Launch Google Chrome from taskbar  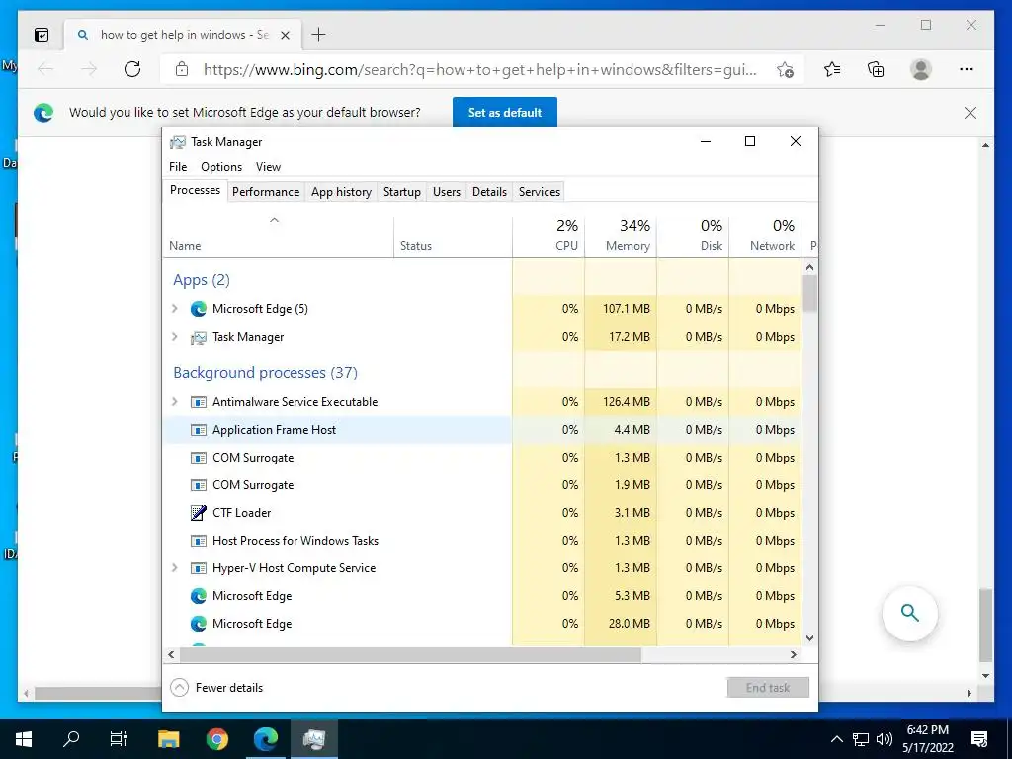click(217, 739)
